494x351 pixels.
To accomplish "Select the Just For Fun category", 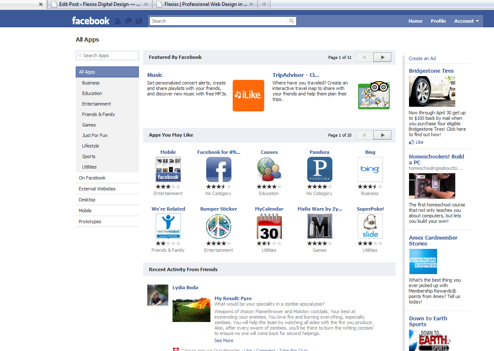I will 95,135.
